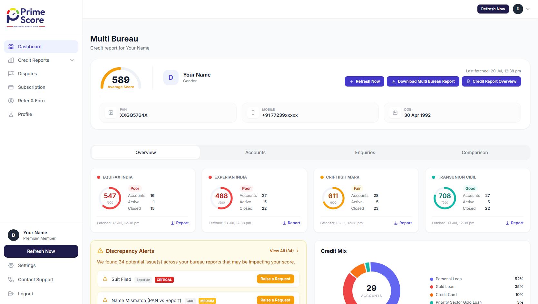Image resolution: width=538 pixels, height=304 pixels.
Task: Open Settings from the sidebar
Action: coord(41,265)
